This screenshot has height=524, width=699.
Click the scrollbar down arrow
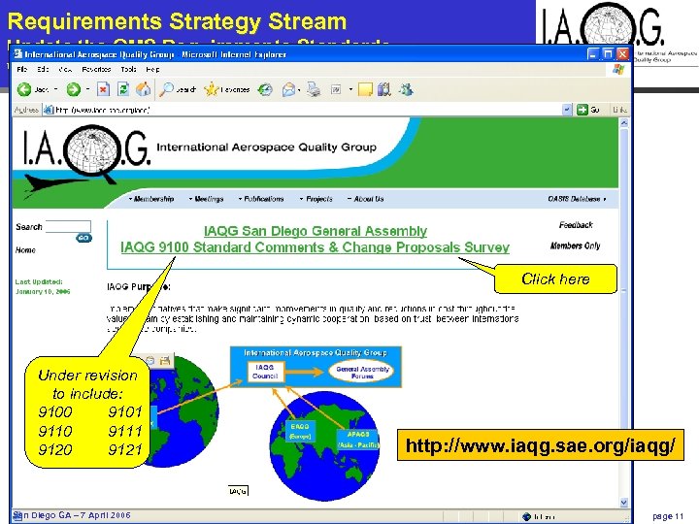[624, 503]
